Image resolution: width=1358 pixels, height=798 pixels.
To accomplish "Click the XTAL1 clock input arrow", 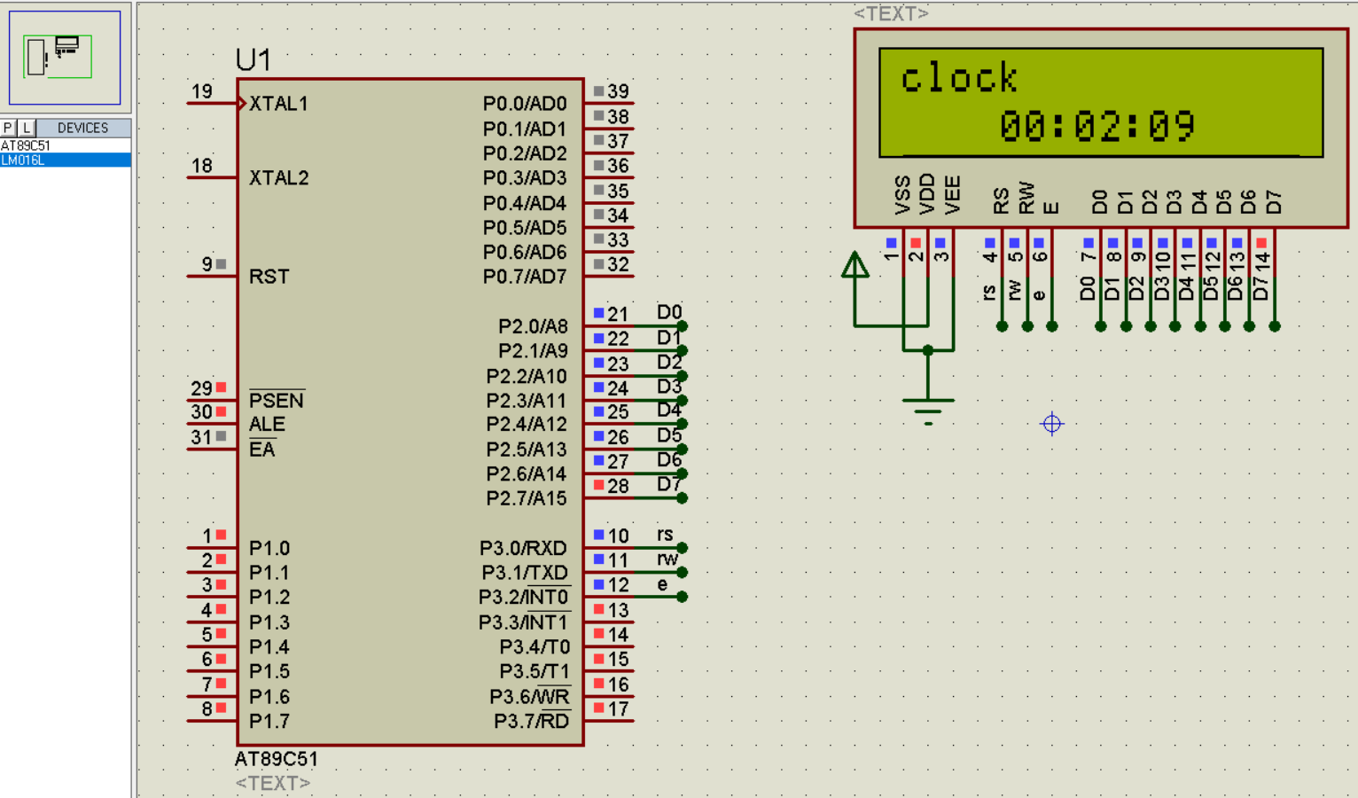I will point(242,104).
